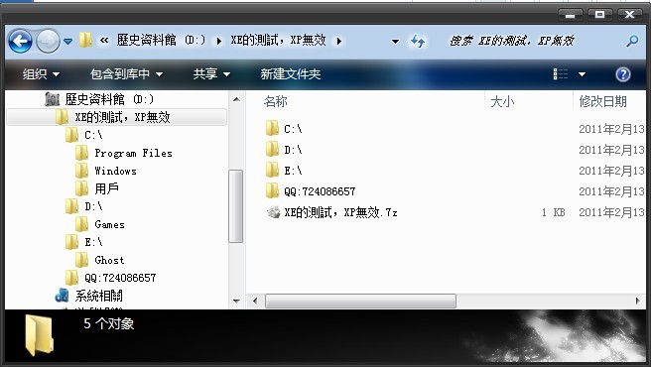Click QQ:724086657 folder icon in list

(272, 190)
